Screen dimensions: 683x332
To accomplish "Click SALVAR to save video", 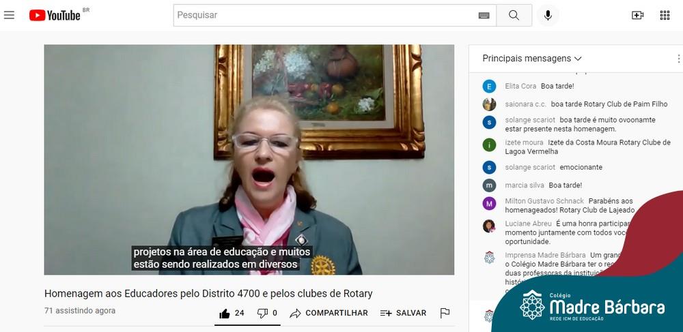I will [404, 313].
